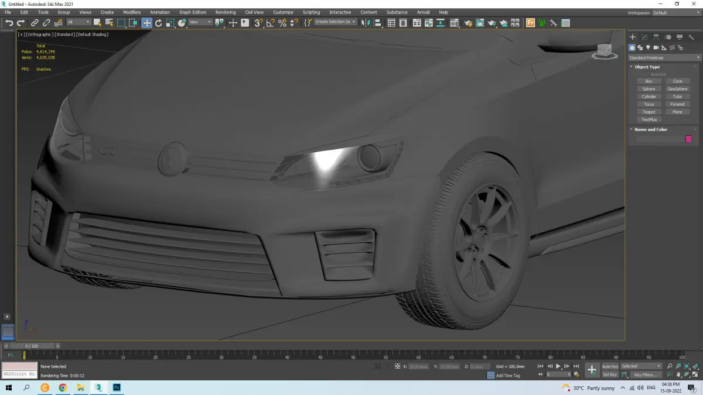Activate the Select and Rotate tool
703x395 pixels.
[158, 23]
